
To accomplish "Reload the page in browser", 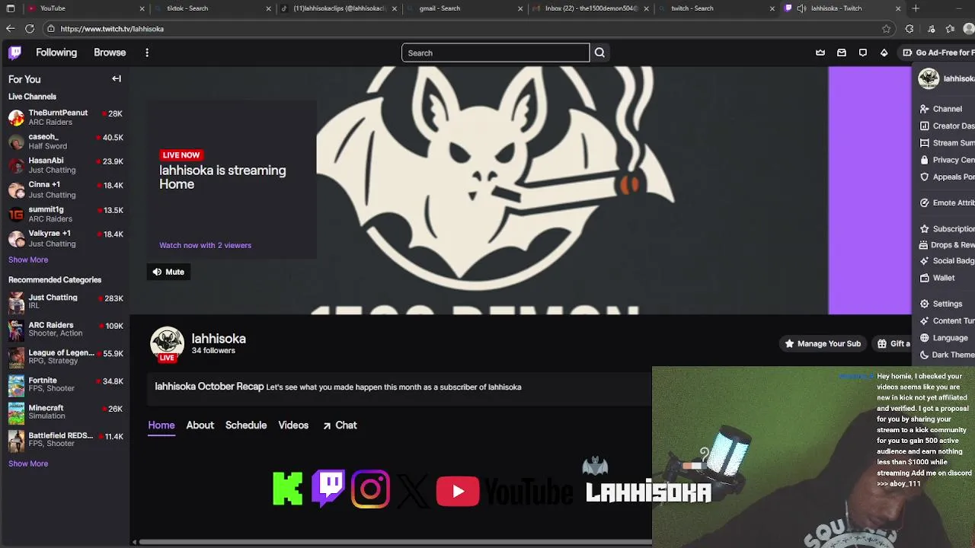I will point(30,29).
